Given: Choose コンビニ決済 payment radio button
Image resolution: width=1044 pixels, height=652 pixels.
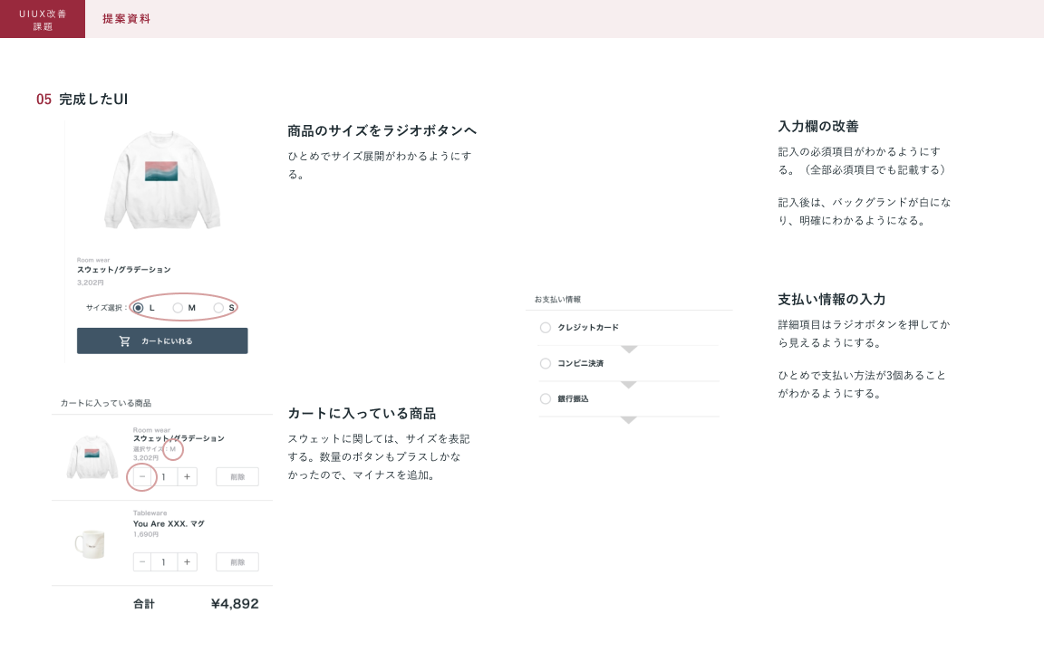Looking at the screenshot, I should 546,363.
